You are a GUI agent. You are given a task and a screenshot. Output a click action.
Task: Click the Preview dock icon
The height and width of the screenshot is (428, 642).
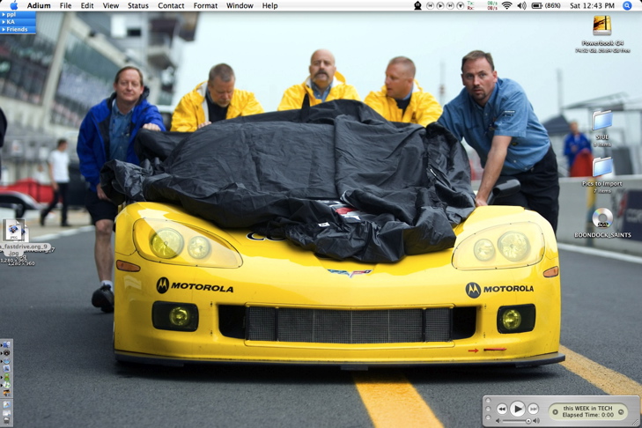(x=6, y=369)
